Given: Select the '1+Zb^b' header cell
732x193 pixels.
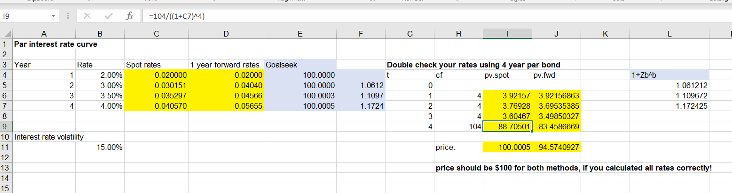Looking at the screenshot, I should (669, 75).
